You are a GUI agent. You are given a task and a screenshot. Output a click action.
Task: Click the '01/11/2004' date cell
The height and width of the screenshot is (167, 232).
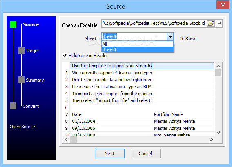click(111, 121)
